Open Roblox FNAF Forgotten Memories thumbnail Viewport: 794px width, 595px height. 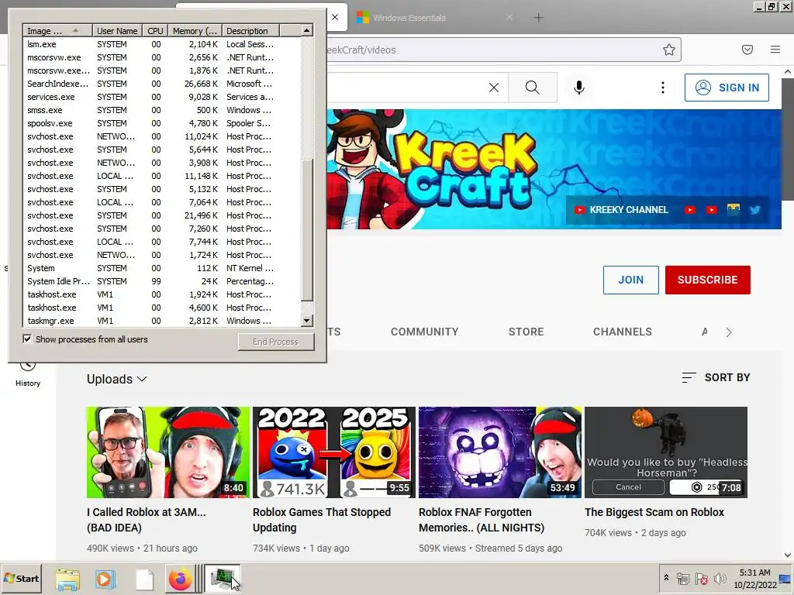[x=500, y=452]
